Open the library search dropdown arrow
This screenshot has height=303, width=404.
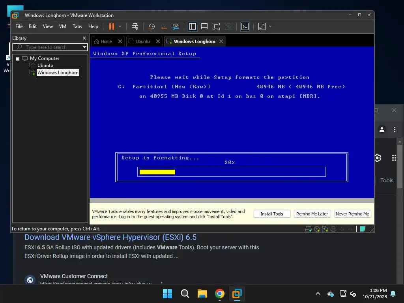[x=84, y=47]
